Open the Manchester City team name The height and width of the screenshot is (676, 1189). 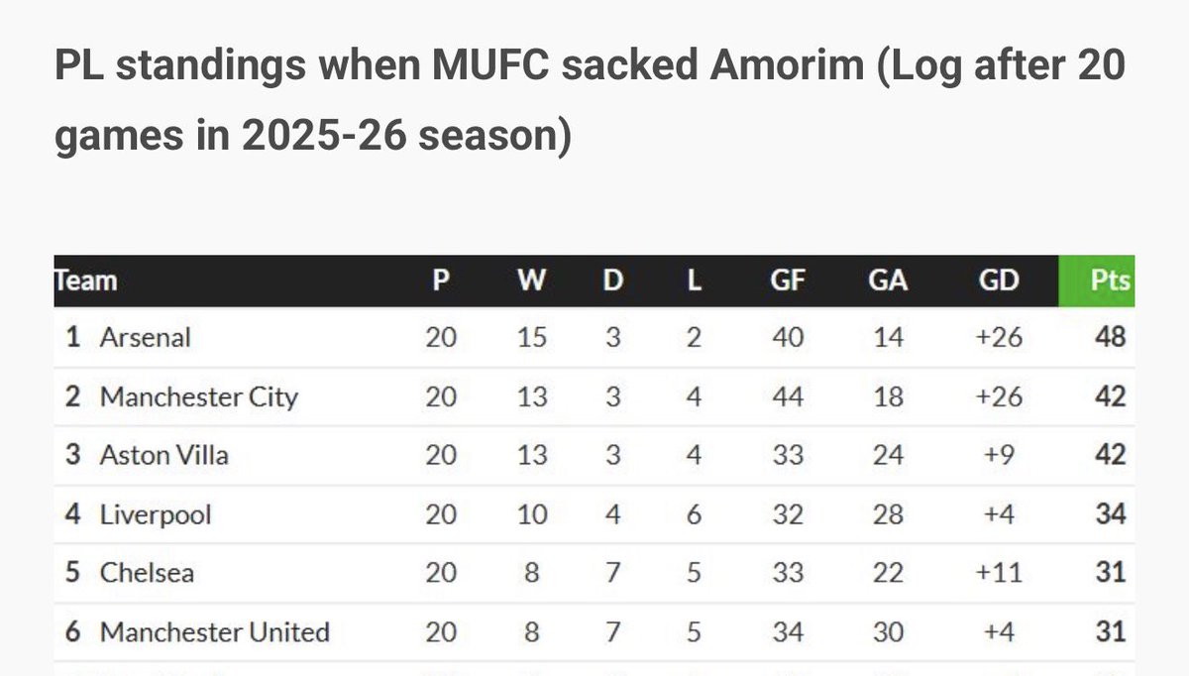click(199, 396)
